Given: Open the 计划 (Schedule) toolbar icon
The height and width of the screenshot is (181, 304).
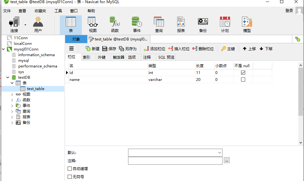Looking at the screenshot, I should tap(225, 24).
